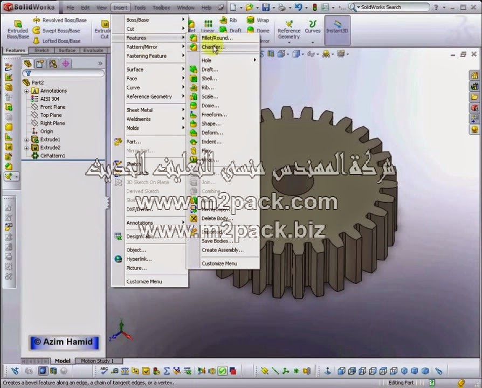This screenshot has width=482, height=388.
Task: Switch to the Sketch tab
Action: tap(42, 50)
